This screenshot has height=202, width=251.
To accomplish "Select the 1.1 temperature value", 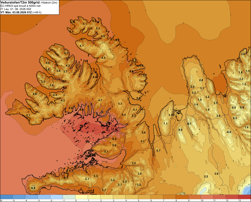I will point(165,123).
